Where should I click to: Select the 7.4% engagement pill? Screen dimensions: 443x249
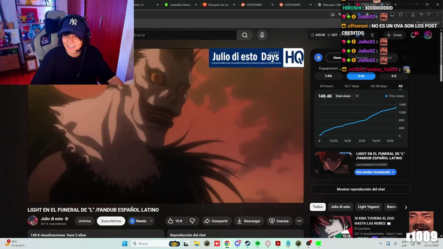(328, 76)
